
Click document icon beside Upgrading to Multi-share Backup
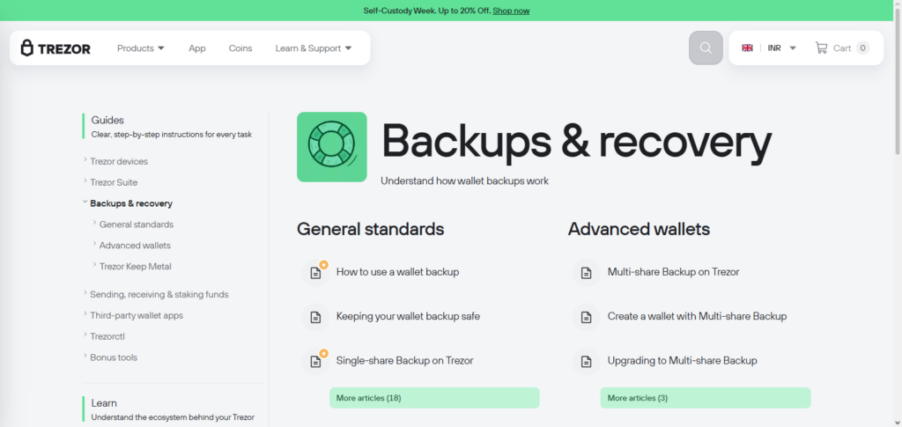point(586,362)
